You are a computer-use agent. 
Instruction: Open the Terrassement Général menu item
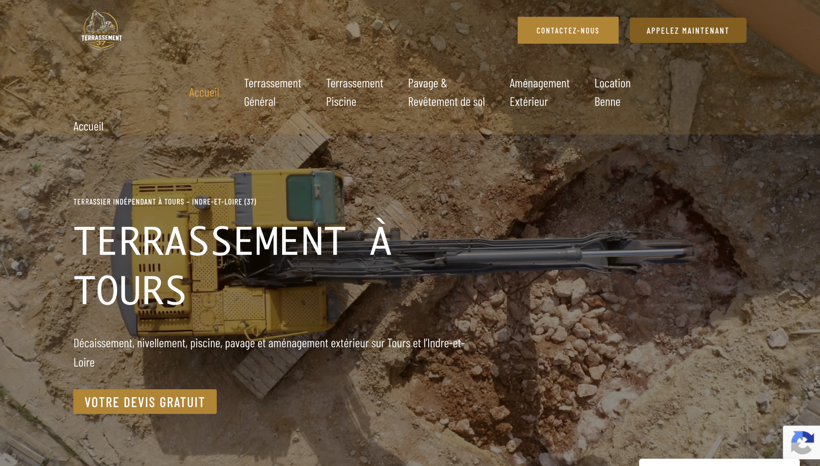tap(272, 92)
